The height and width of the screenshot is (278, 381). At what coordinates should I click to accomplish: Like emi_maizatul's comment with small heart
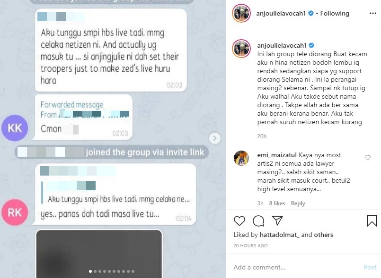pos(368,158)
